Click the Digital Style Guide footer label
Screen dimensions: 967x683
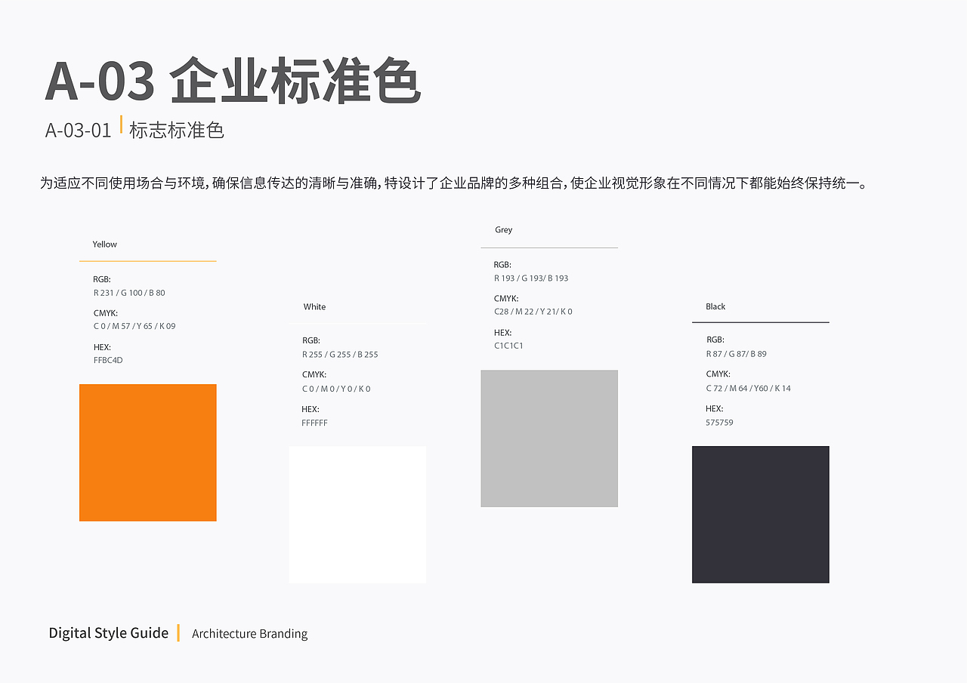pos(108,633)
